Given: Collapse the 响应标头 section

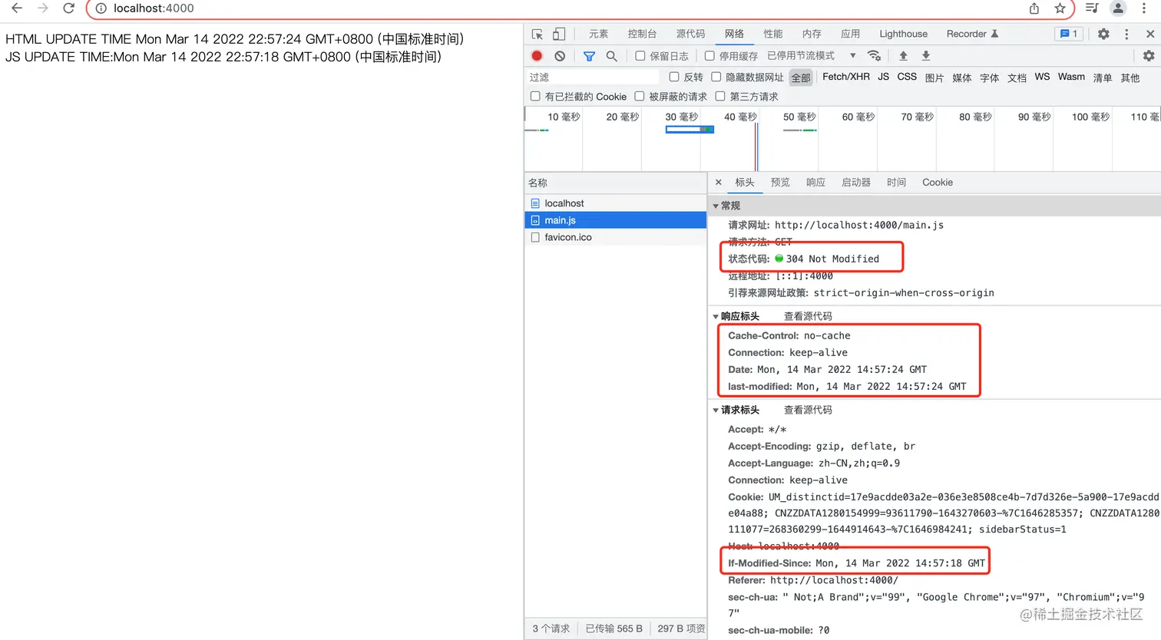Looking at the screenshot, I should [x=716, y=315].
